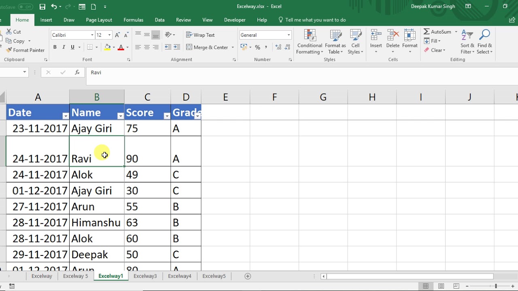Viewport: 518px width, 291px height.
Task: Save the workbook with the floppy icon
Action: point(42,6)
